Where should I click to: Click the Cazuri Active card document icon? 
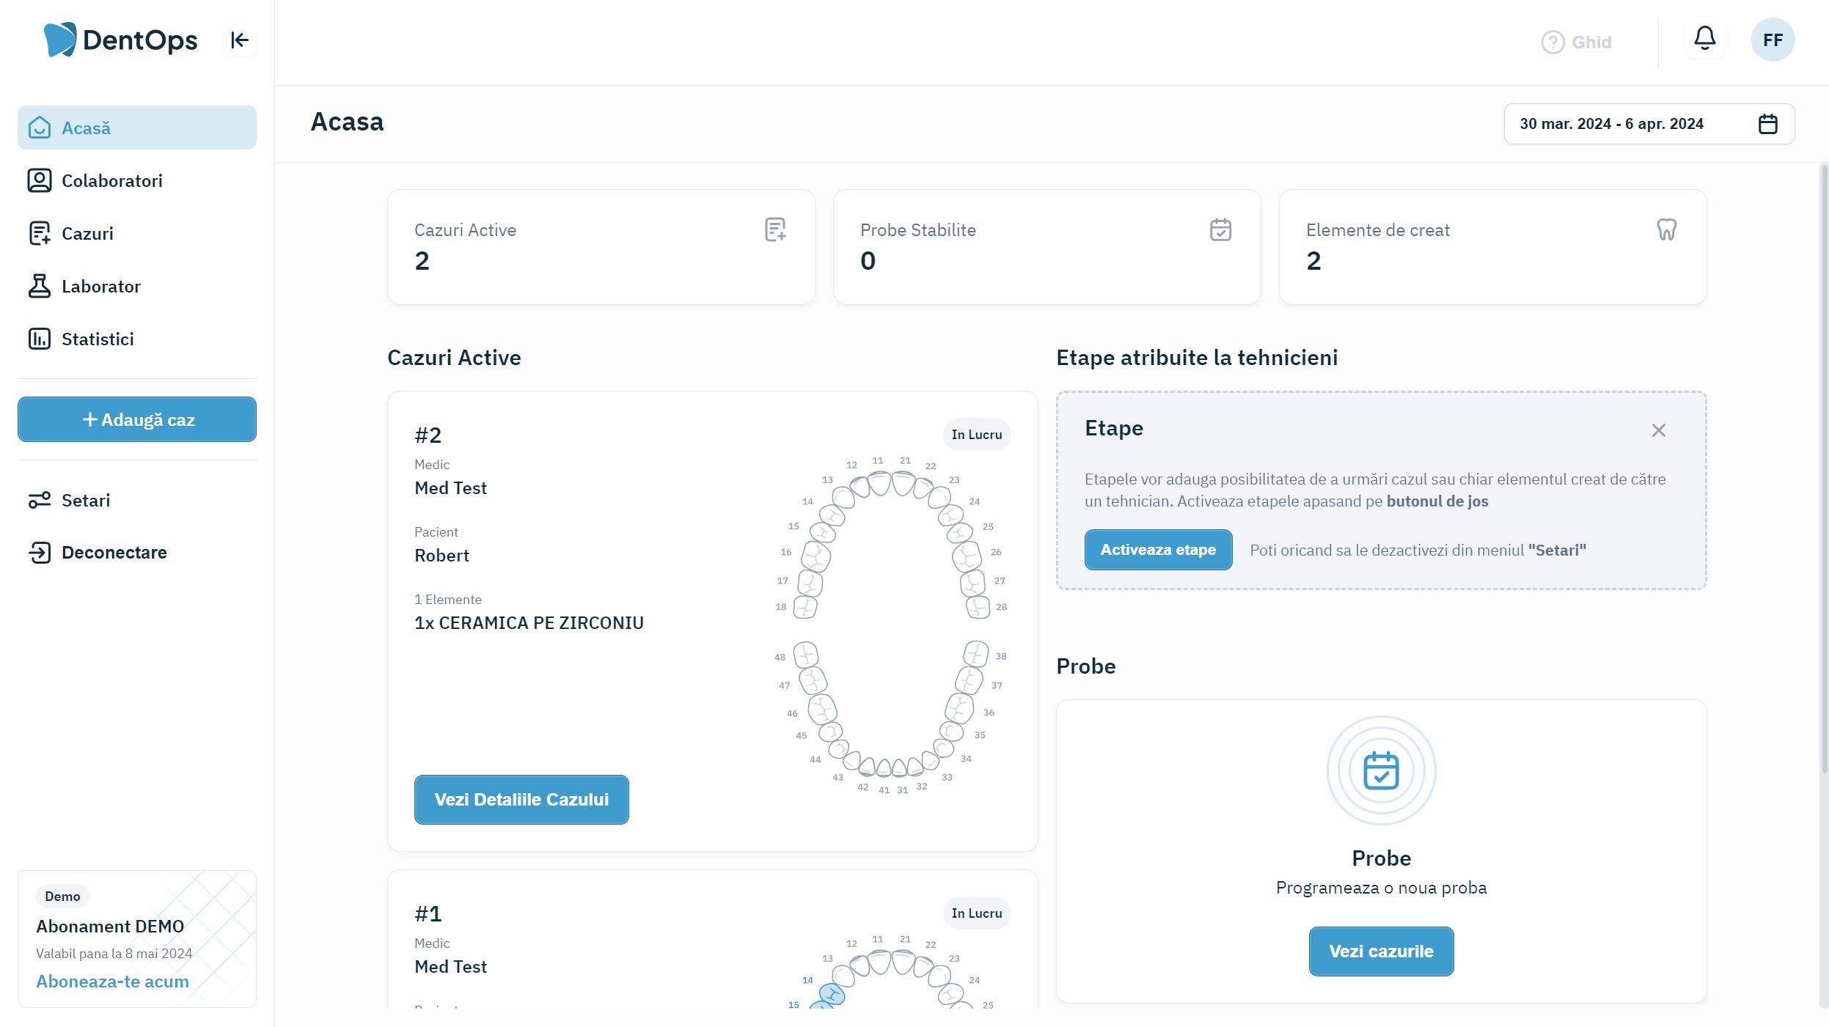click(774, 229)
